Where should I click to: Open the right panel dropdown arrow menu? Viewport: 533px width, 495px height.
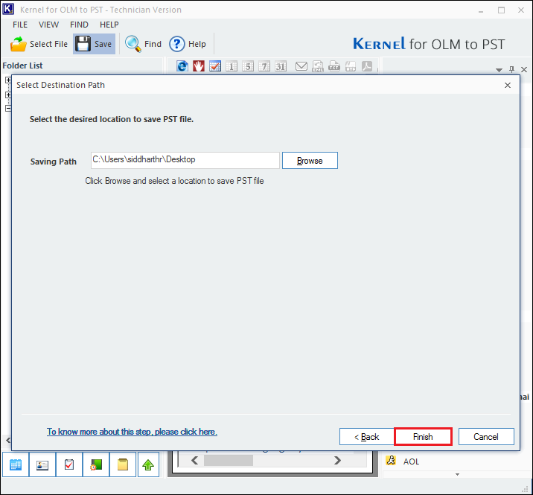(499, 70)
